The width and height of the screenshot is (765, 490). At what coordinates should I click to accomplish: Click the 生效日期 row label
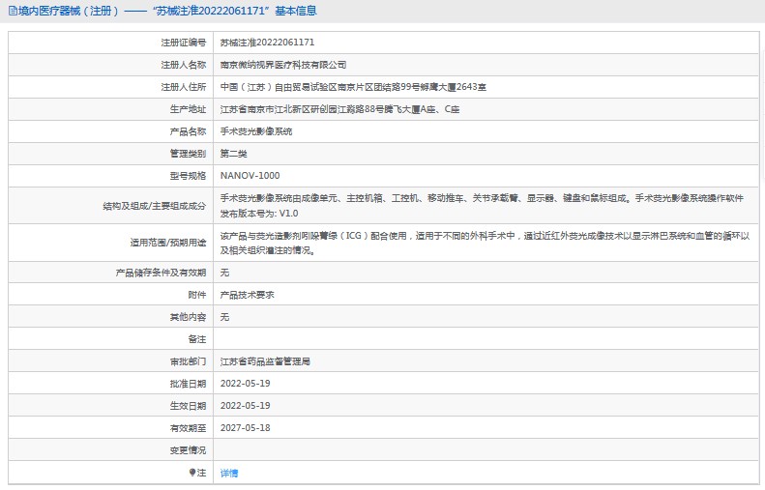point(188,406)
